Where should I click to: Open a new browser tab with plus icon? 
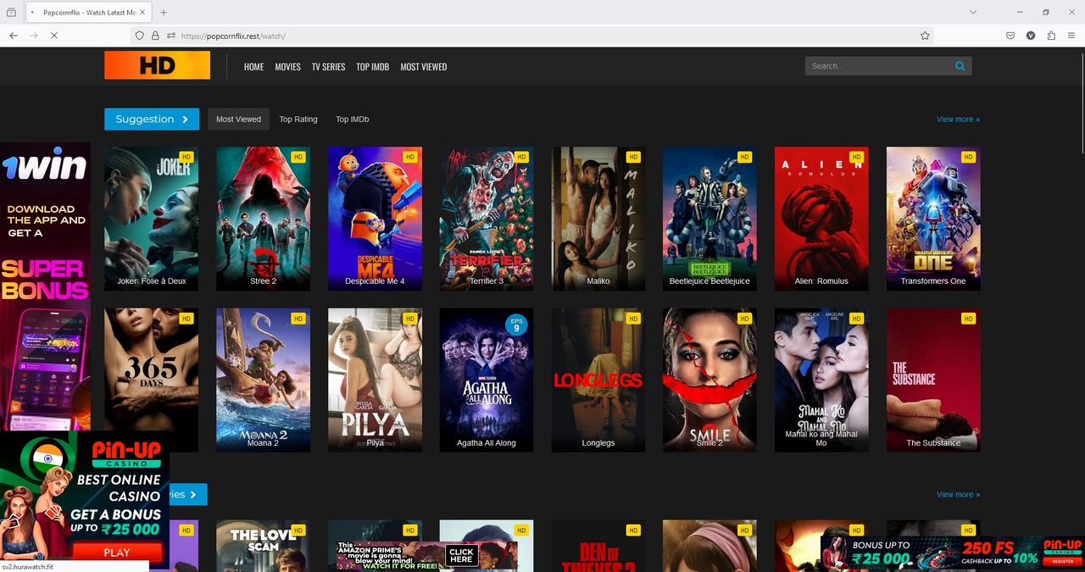point(163,12)
